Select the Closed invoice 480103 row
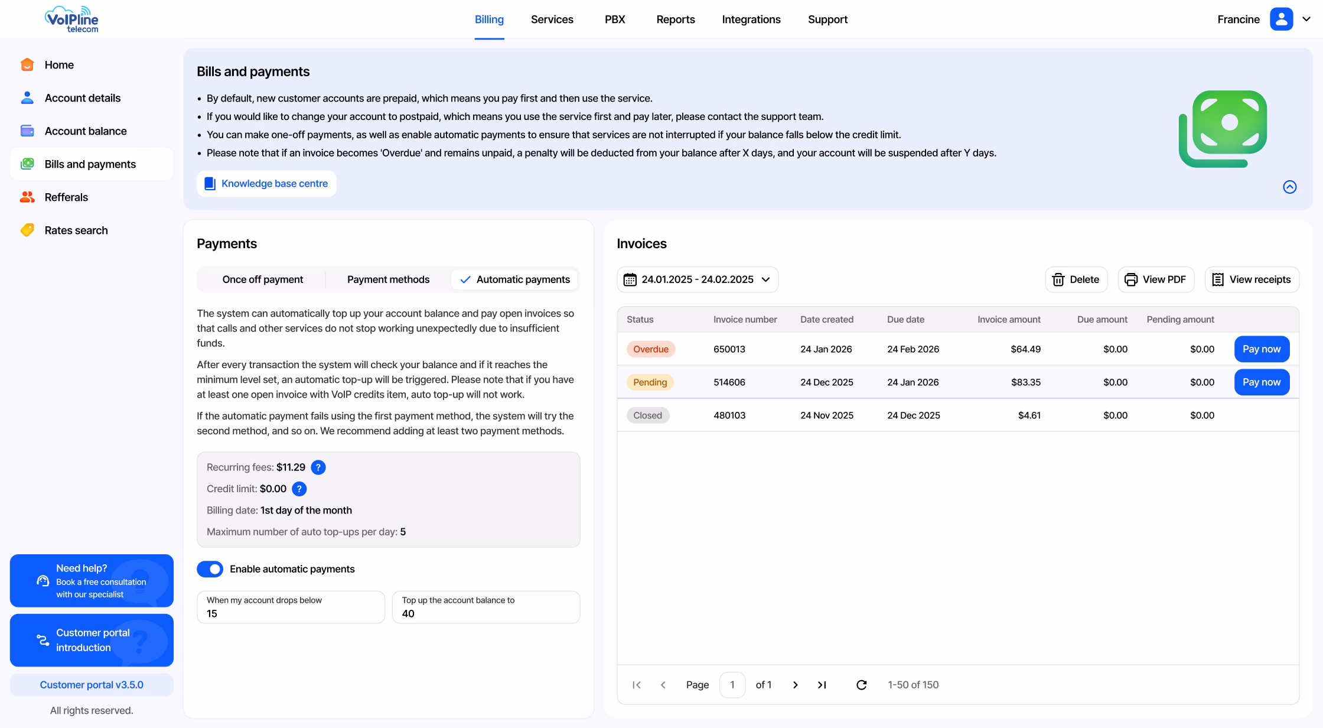Screen dimensions: 1323x728 (958, 415)
